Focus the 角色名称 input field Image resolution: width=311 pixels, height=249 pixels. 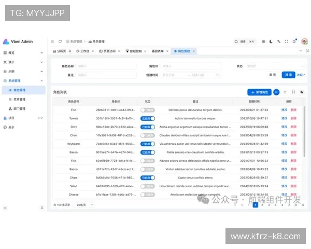coord(106,66)
